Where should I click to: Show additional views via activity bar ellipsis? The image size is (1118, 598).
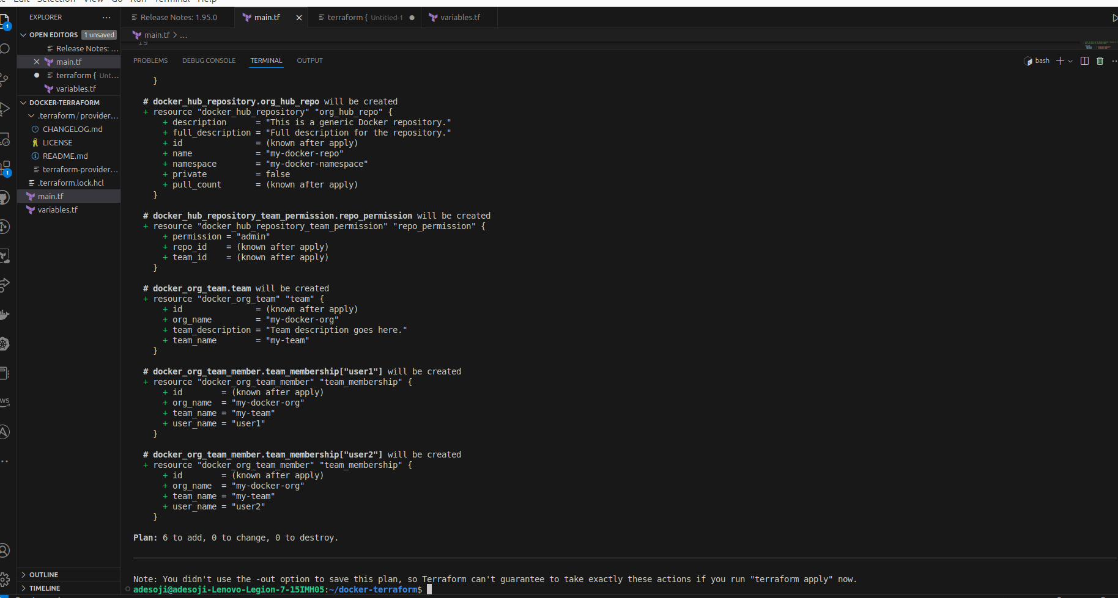tap(5, 461)
